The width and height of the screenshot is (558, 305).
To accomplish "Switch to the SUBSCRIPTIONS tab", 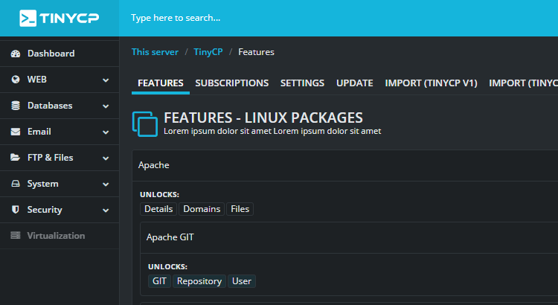I will (231, 83).
